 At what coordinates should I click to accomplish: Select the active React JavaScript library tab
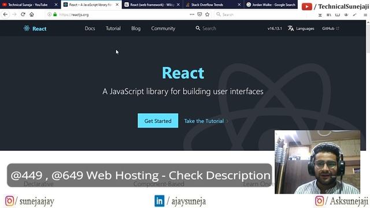coord(91,5)
